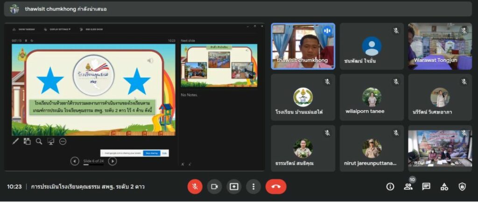This screenshot has height=204, width=478.
Task: Toggle black out slide show icon
Action: coord(51,141)
